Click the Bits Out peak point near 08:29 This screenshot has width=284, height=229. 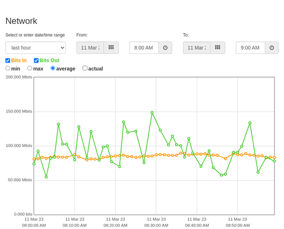click(152, 113)
